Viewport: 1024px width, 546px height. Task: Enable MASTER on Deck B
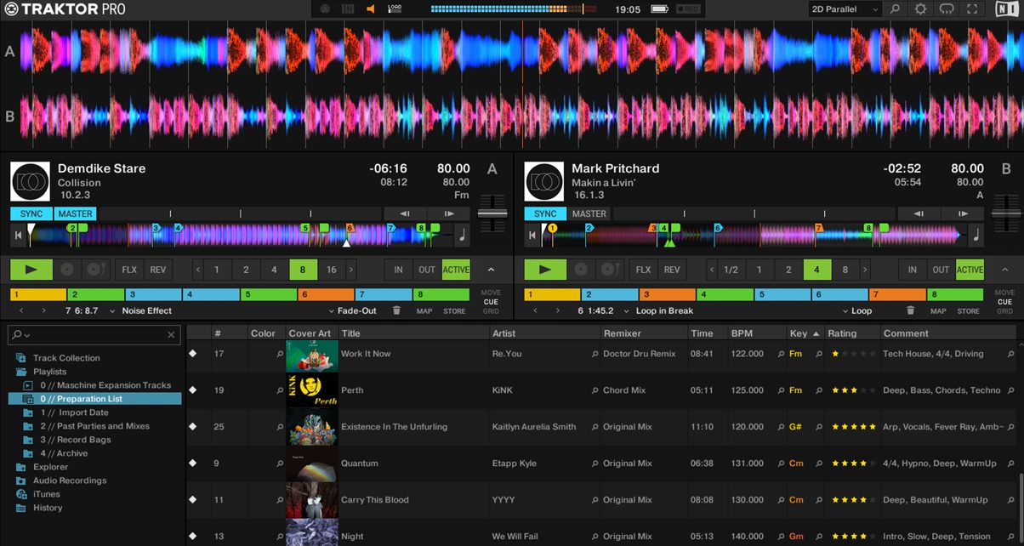589,213
